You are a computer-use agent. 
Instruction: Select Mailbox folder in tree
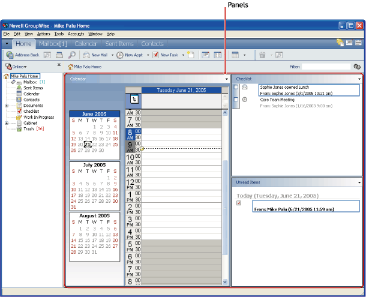[30, 82]
